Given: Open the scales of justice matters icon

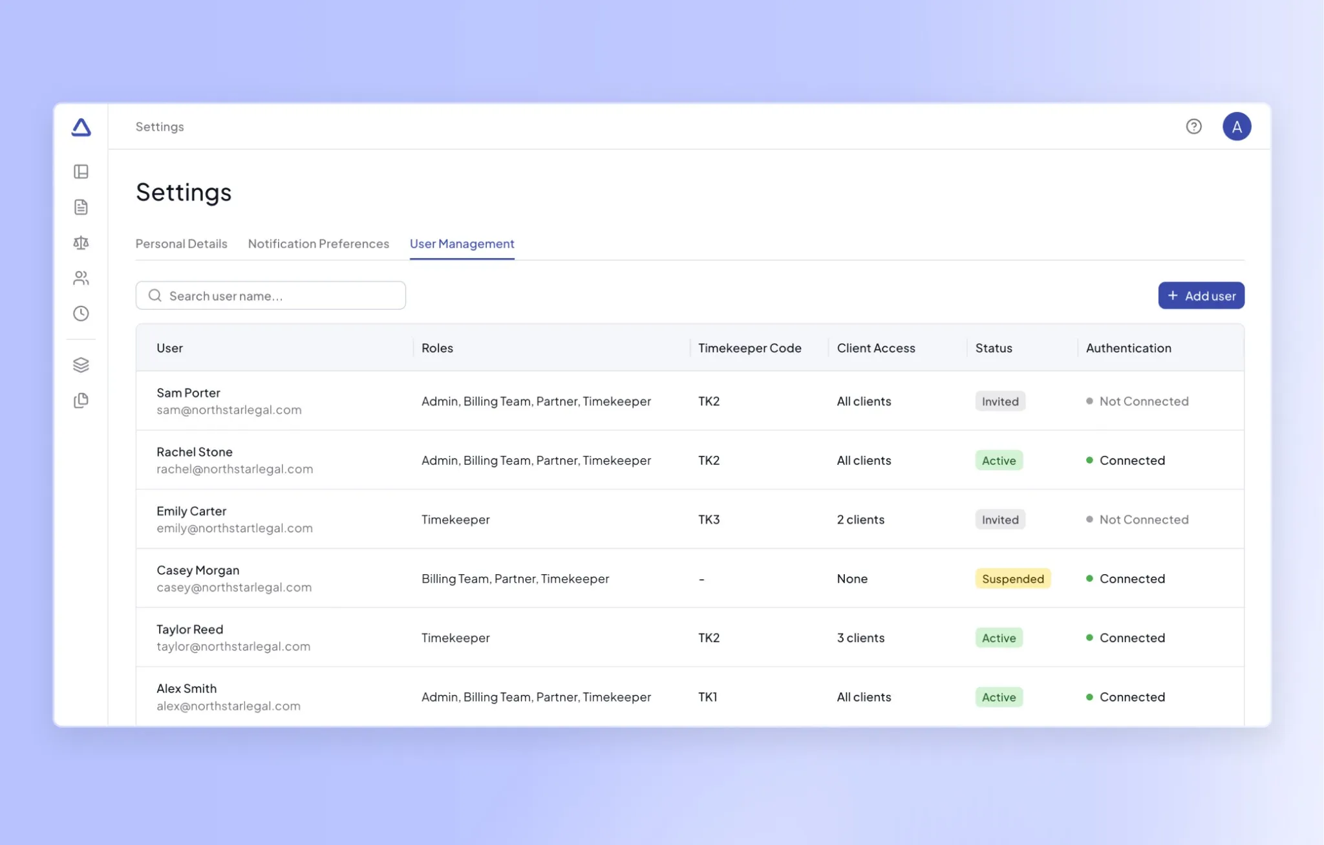Looking at the screenshot, I should coord(81,242).
